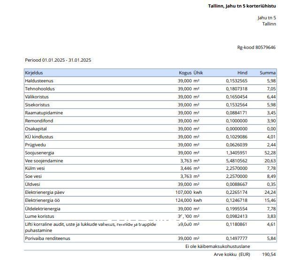The width and height of the screenshot is (291, 263).
Task: Select the Rg-kood 80579646 text
Action: point(256,48)
